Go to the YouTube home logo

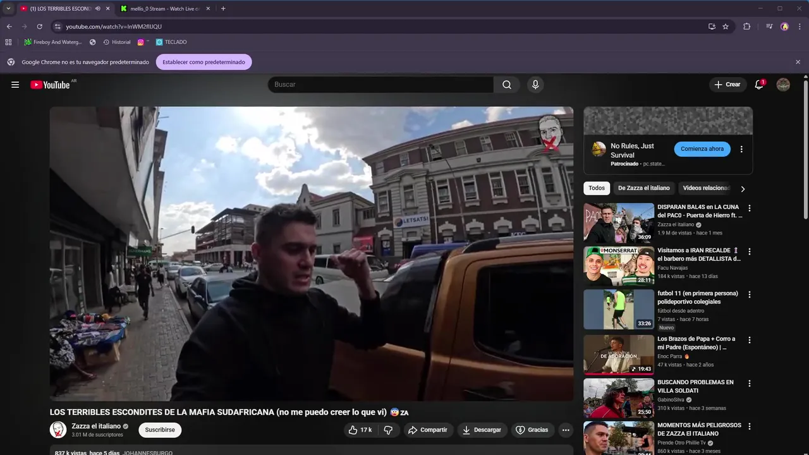tap(50, 85)
